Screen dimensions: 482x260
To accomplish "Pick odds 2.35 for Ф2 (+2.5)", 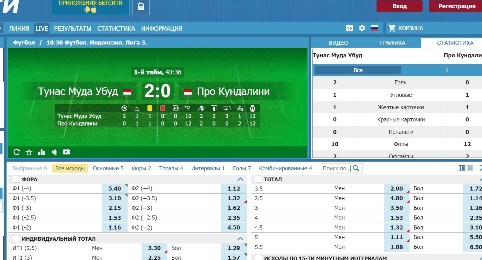I will [x=234, y=218].
